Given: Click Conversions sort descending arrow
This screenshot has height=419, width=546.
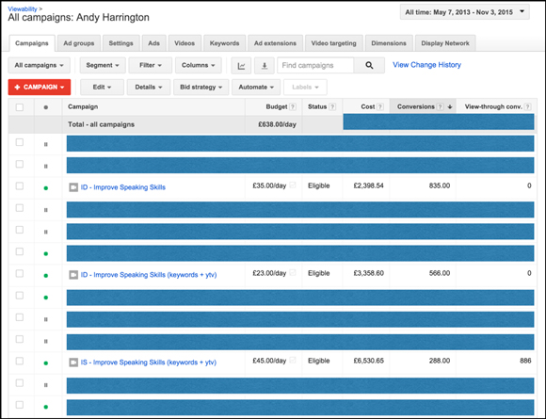Looking at the screenshot, I should click(450, 107).
